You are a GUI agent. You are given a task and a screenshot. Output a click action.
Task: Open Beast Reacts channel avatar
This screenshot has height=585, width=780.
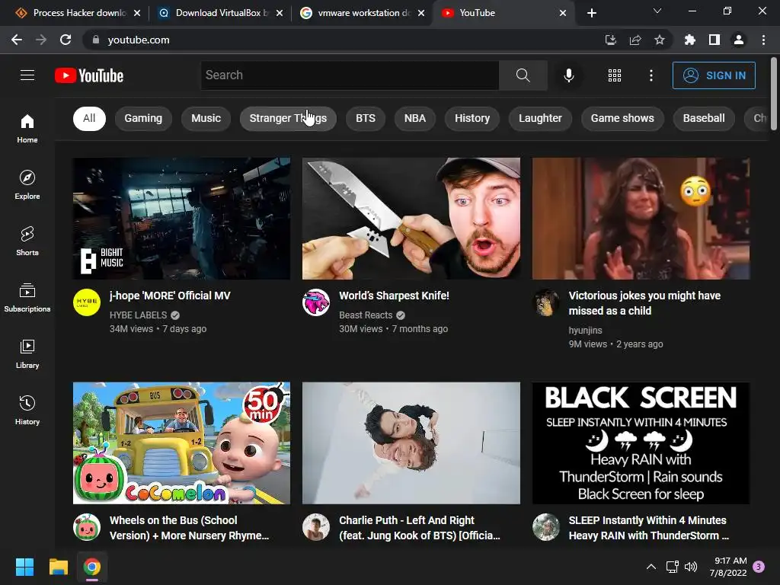316,302
